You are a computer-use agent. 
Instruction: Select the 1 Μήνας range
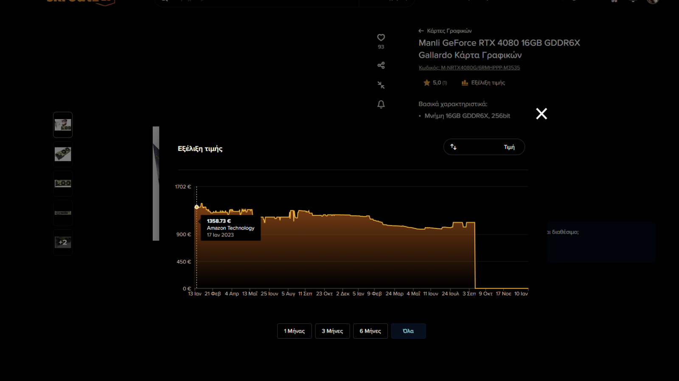(x=295, y=331)
